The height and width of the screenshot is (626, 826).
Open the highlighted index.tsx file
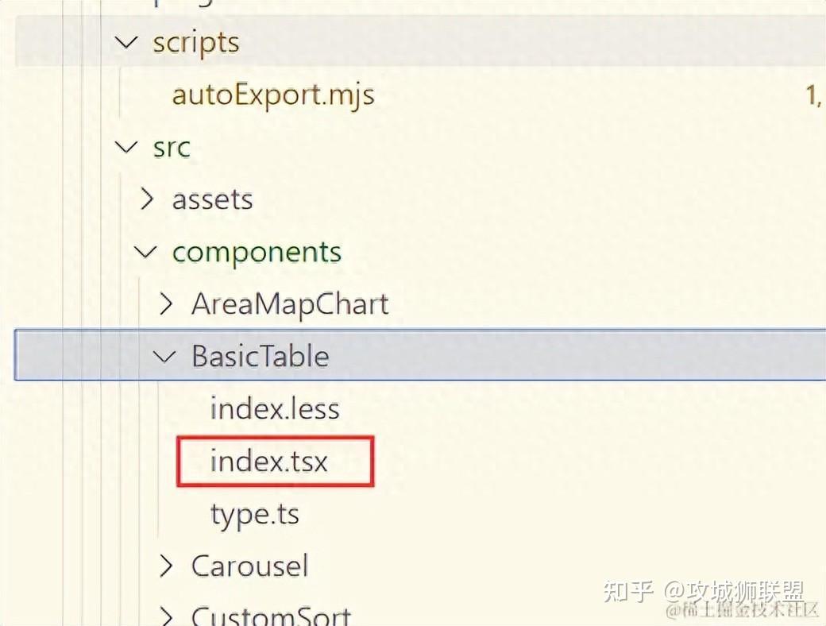(269, 462)
